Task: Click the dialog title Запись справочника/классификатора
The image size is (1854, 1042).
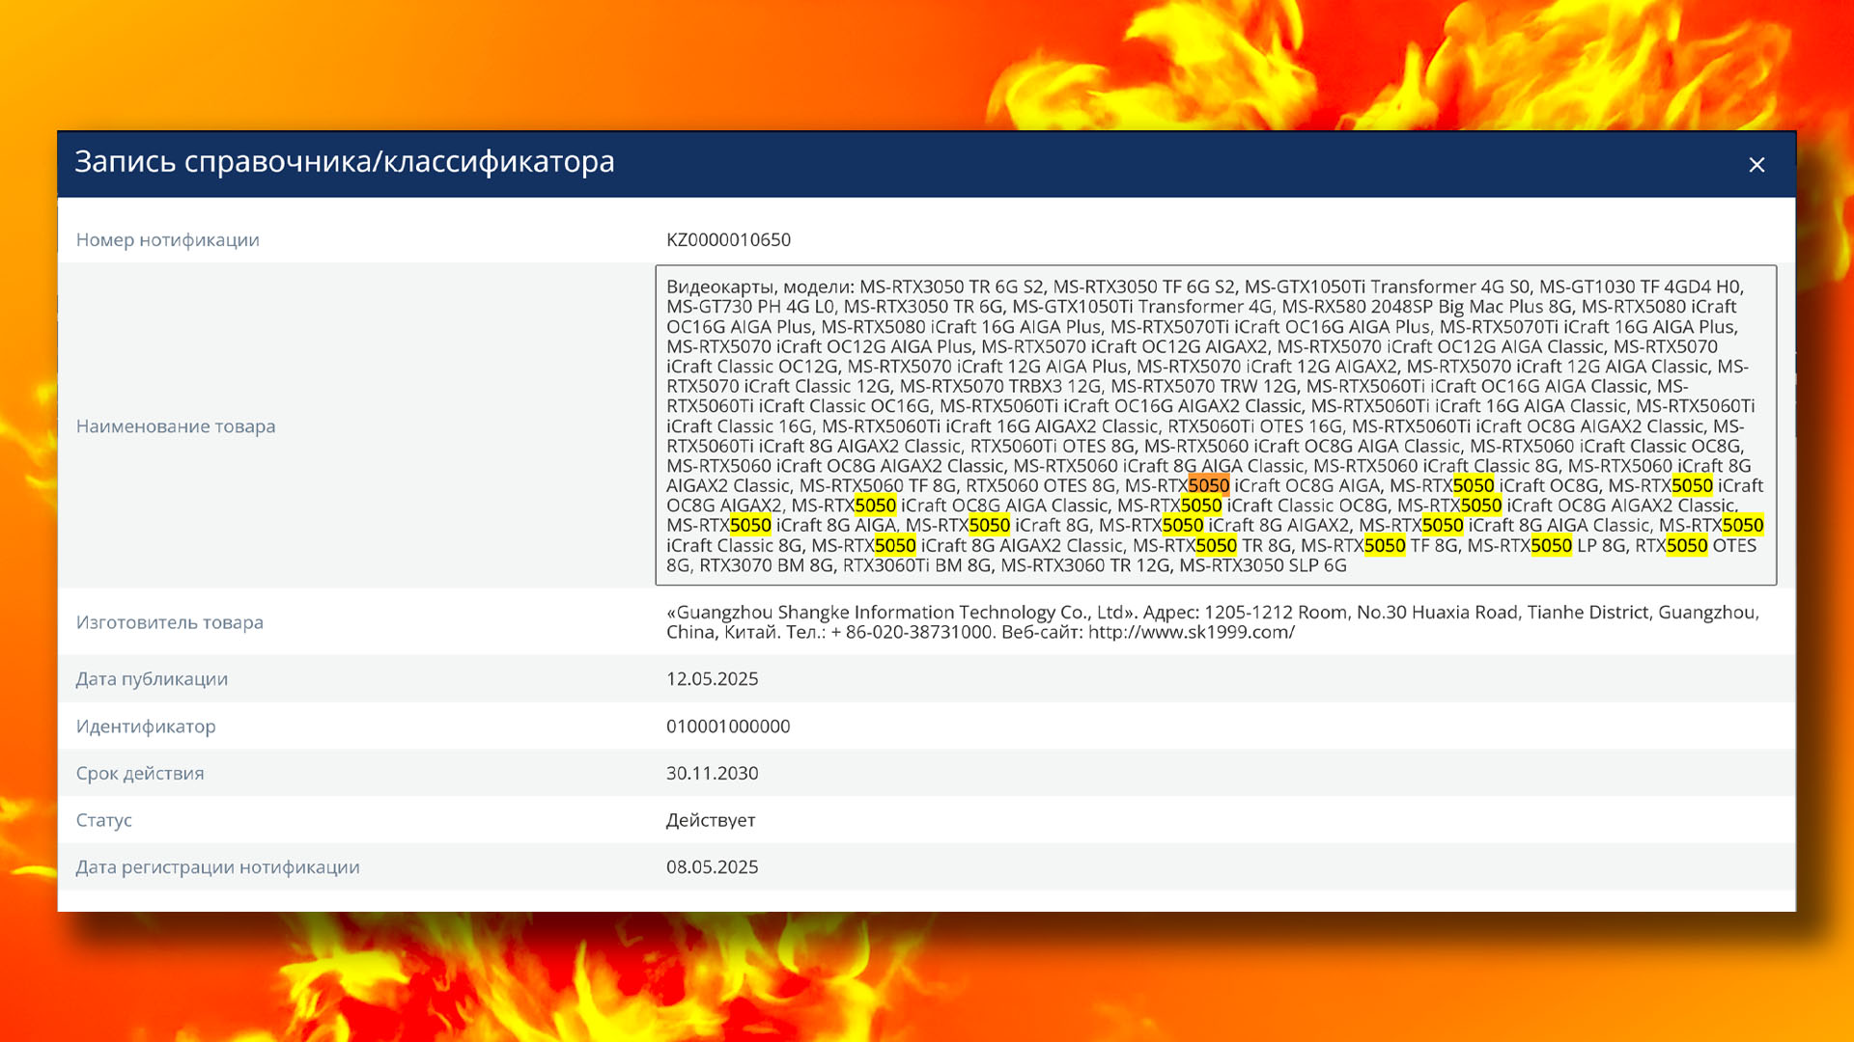Action: click(x=345, y=161)
